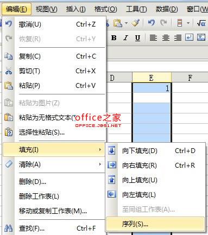Choose 剪切(T) menu entry
This screenshot has width=208, height=235.
click(54, 71)
